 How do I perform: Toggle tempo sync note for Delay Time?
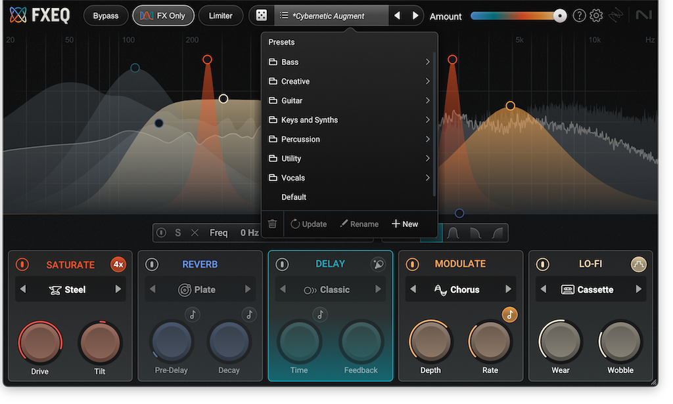point(320,315)
